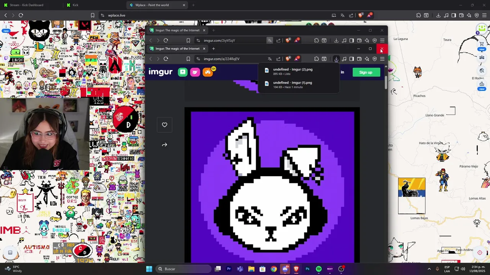
Task: Open Discord from taskbar
Action: pyautogui.click(x=285, y=269)
